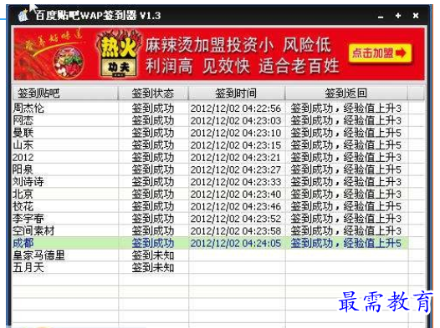Click 签到未知 status for 皇家马德里
Viewport: 440px width, 328px height.
click(153, 255)
